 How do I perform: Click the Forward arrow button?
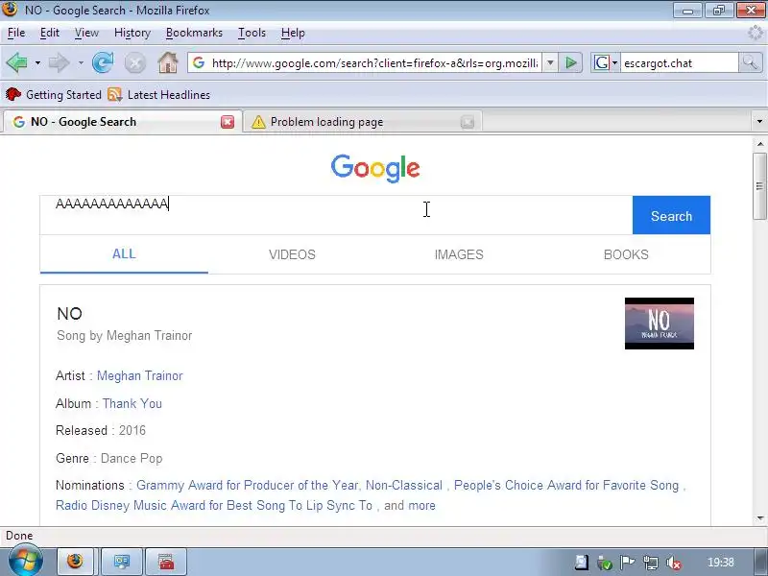click(59, 62)
